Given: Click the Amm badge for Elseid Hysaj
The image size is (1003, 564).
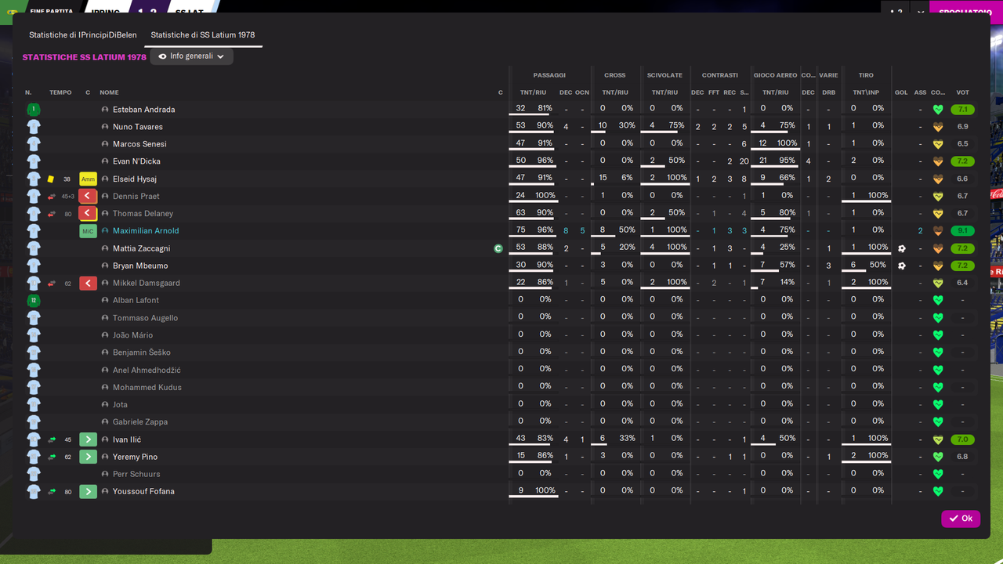Looking at the screenshot, I should pyautogui.click(x=88, y=179).
